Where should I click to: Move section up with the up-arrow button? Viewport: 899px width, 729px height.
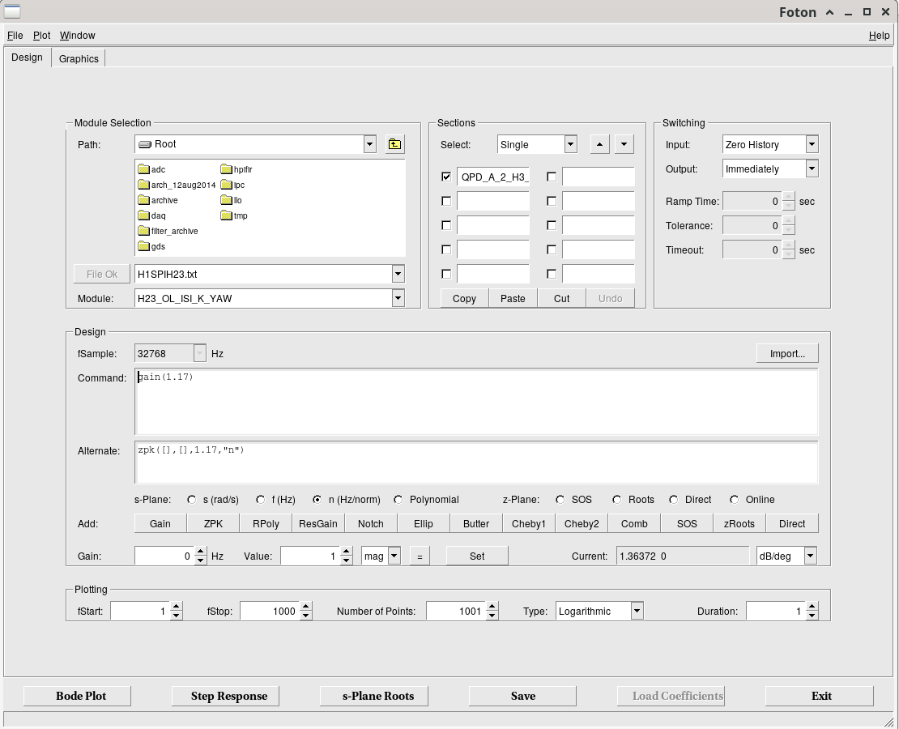[599, 144]
